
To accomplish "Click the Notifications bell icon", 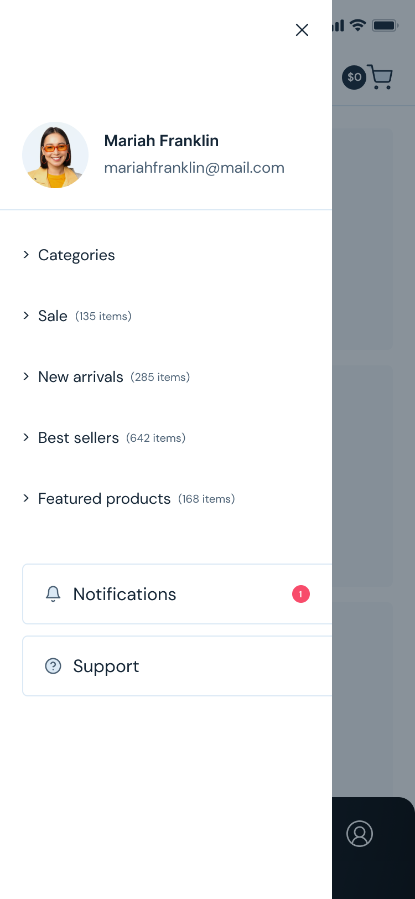I will [53, 594].
